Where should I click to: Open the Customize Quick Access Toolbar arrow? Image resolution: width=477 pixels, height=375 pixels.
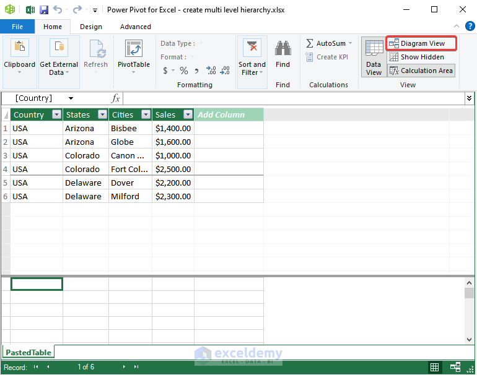95,11
